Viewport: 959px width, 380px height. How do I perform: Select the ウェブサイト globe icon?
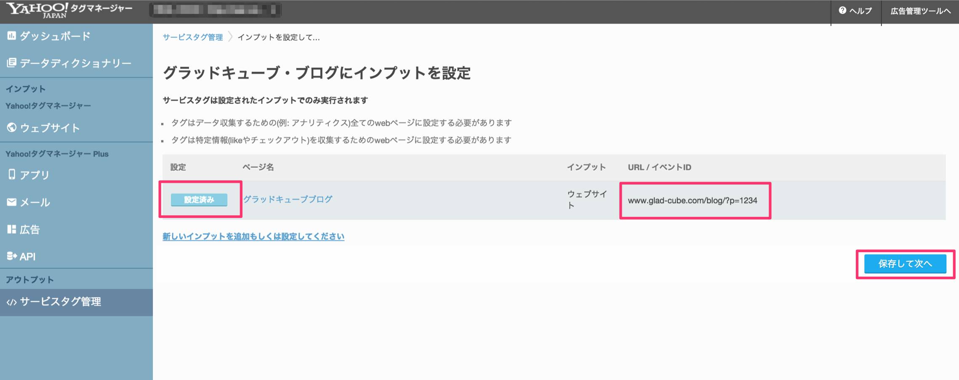(x=12, y=127)
